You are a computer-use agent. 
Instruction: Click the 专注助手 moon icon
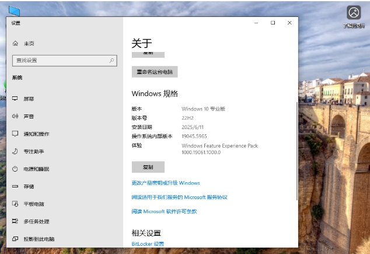click(x=15, y=151)
